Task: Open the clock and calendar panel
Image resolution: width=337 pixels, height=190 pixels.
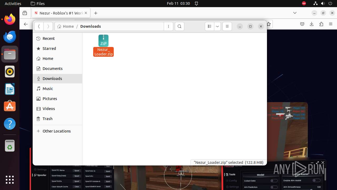Action: 178,3
